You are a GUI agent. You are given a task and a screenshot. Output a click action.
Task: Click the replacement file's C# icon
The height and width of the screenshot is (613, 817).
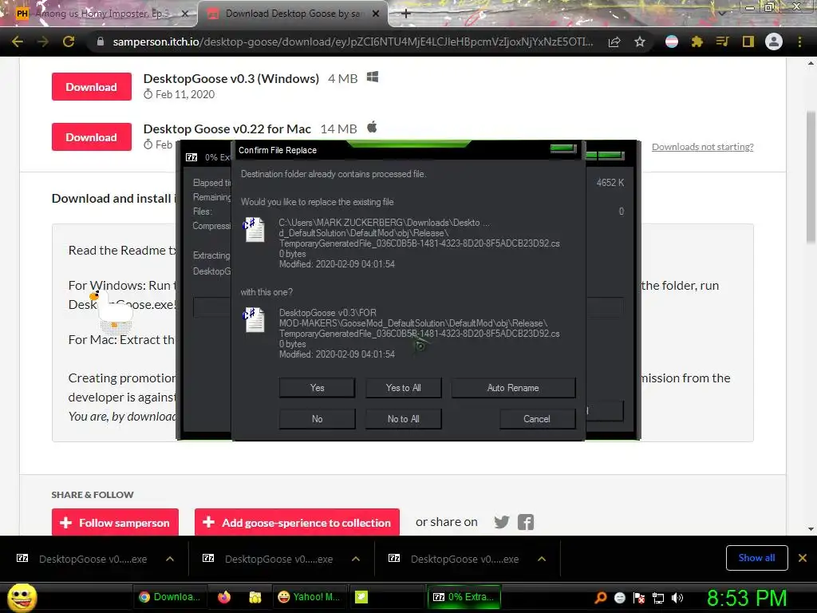click(x=254, y=319)
